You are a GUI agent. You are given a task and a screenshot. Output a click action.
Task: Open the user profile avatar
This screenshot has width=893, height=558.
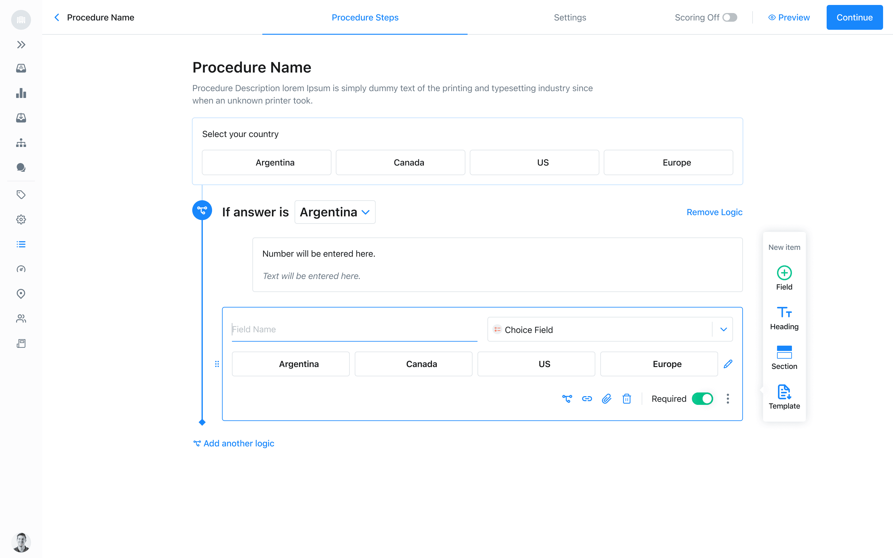point(21,542)
